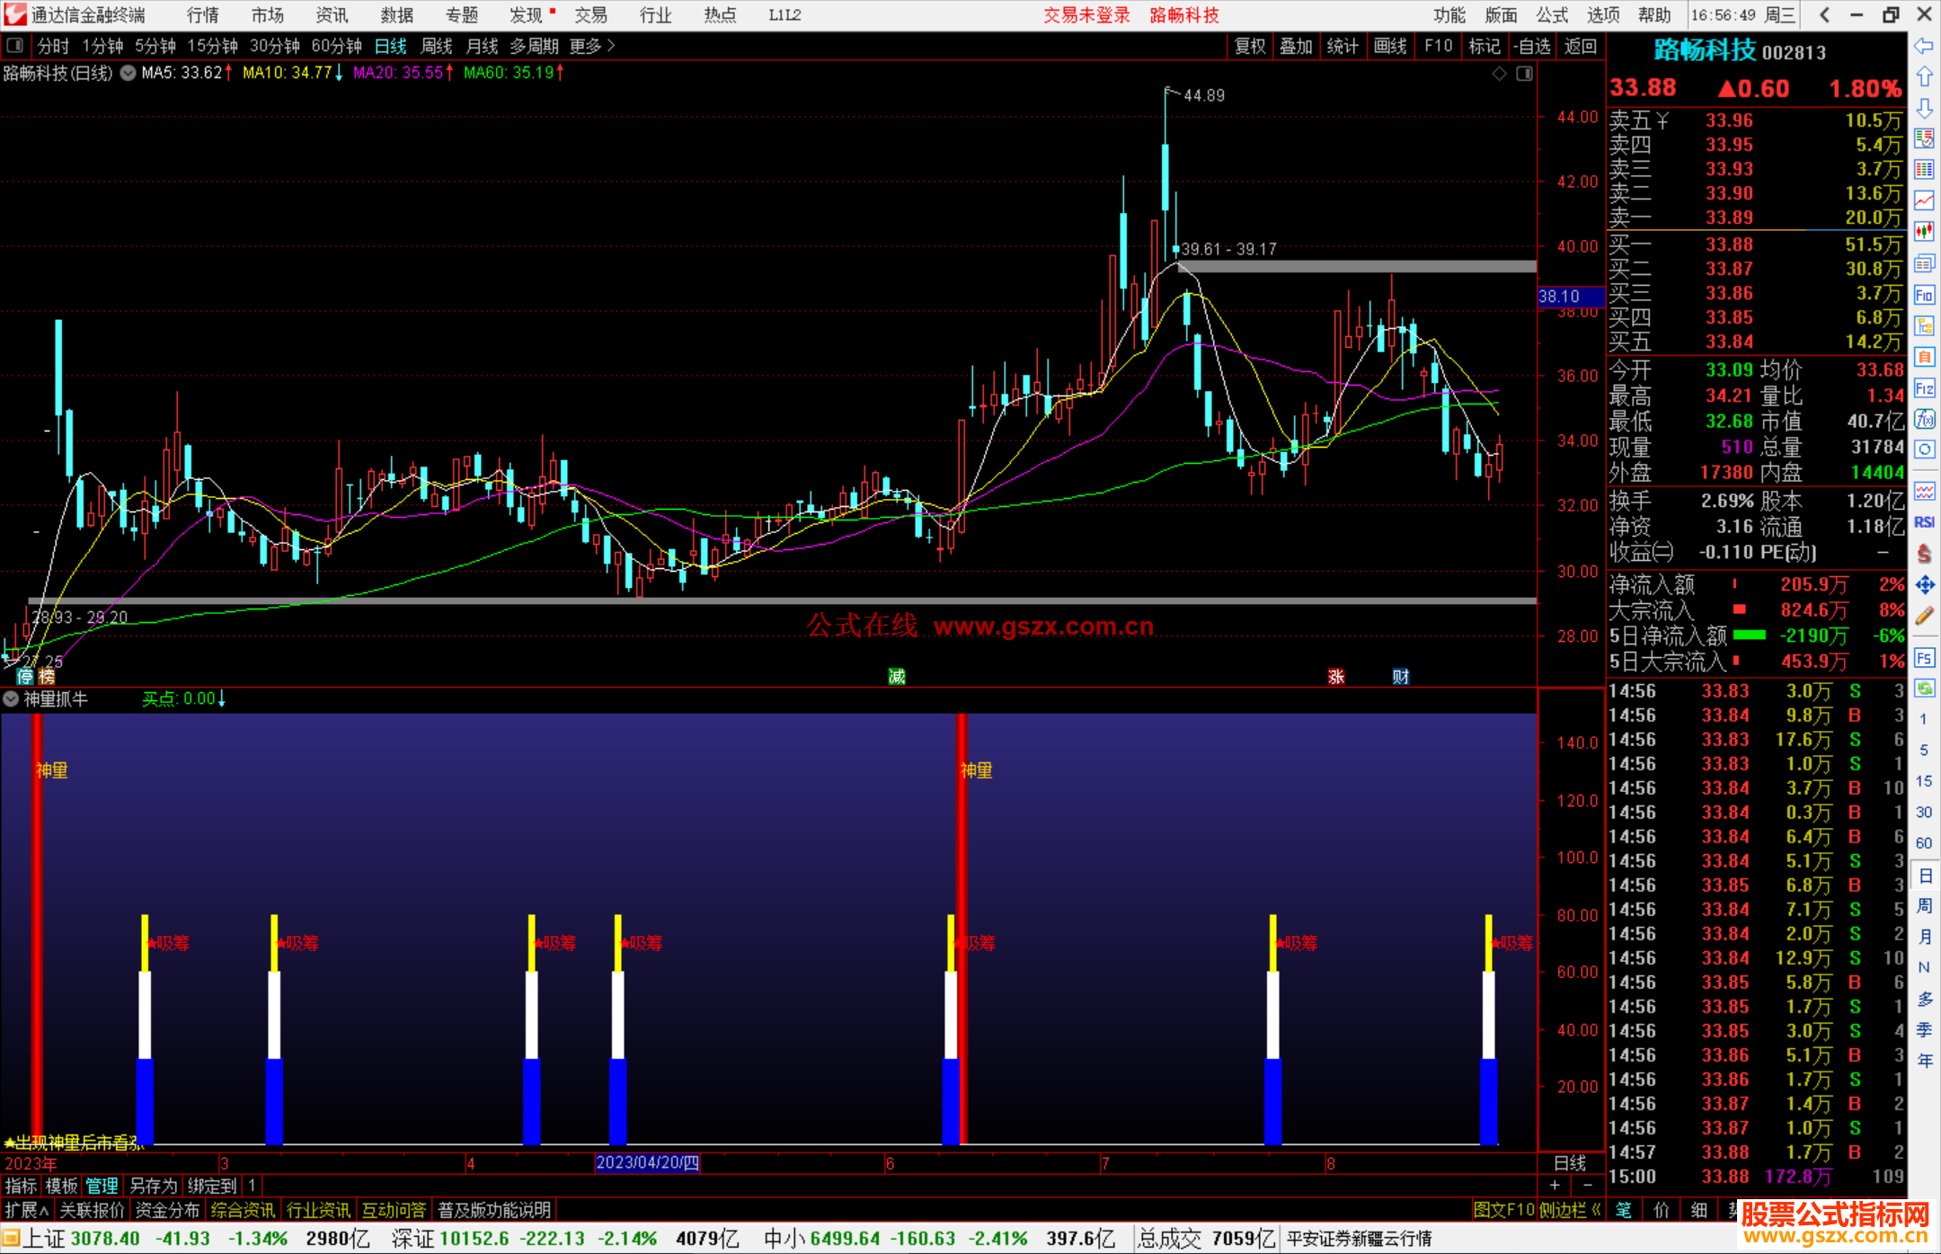The image size is (1941, 1254).
Task: Toggle the MA settings circle next to 路畅科技(日线)
Action: (129, 73)
